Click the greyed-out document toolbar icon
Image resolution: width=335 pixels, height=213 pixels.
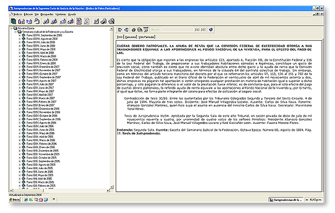(x=86, y=21)
